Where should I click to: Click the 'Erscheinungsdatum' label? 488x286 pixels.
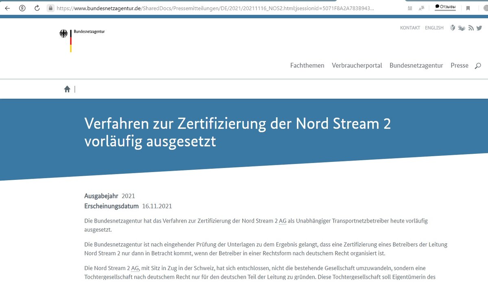click(111, 206)
